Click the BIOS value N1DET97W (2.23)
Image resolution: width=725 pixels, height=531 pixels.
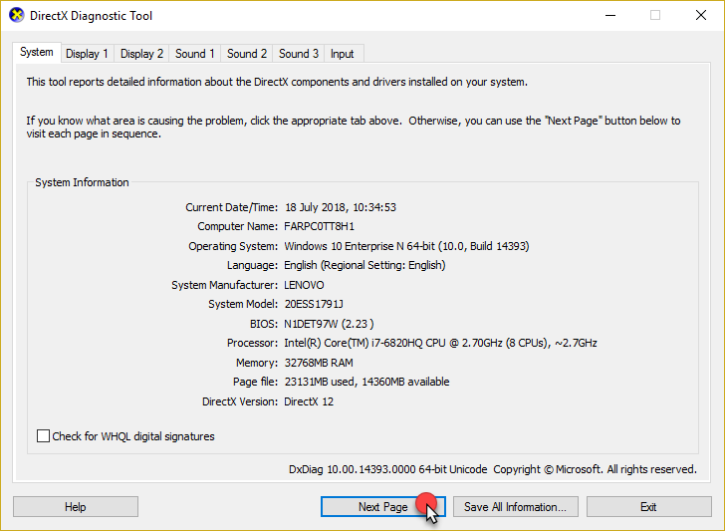point(329,324)
